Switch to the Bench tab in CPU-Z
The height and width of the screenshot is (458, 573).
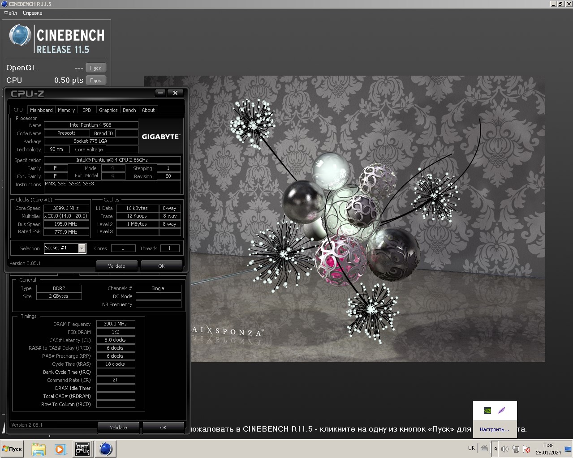pos(129,110)
